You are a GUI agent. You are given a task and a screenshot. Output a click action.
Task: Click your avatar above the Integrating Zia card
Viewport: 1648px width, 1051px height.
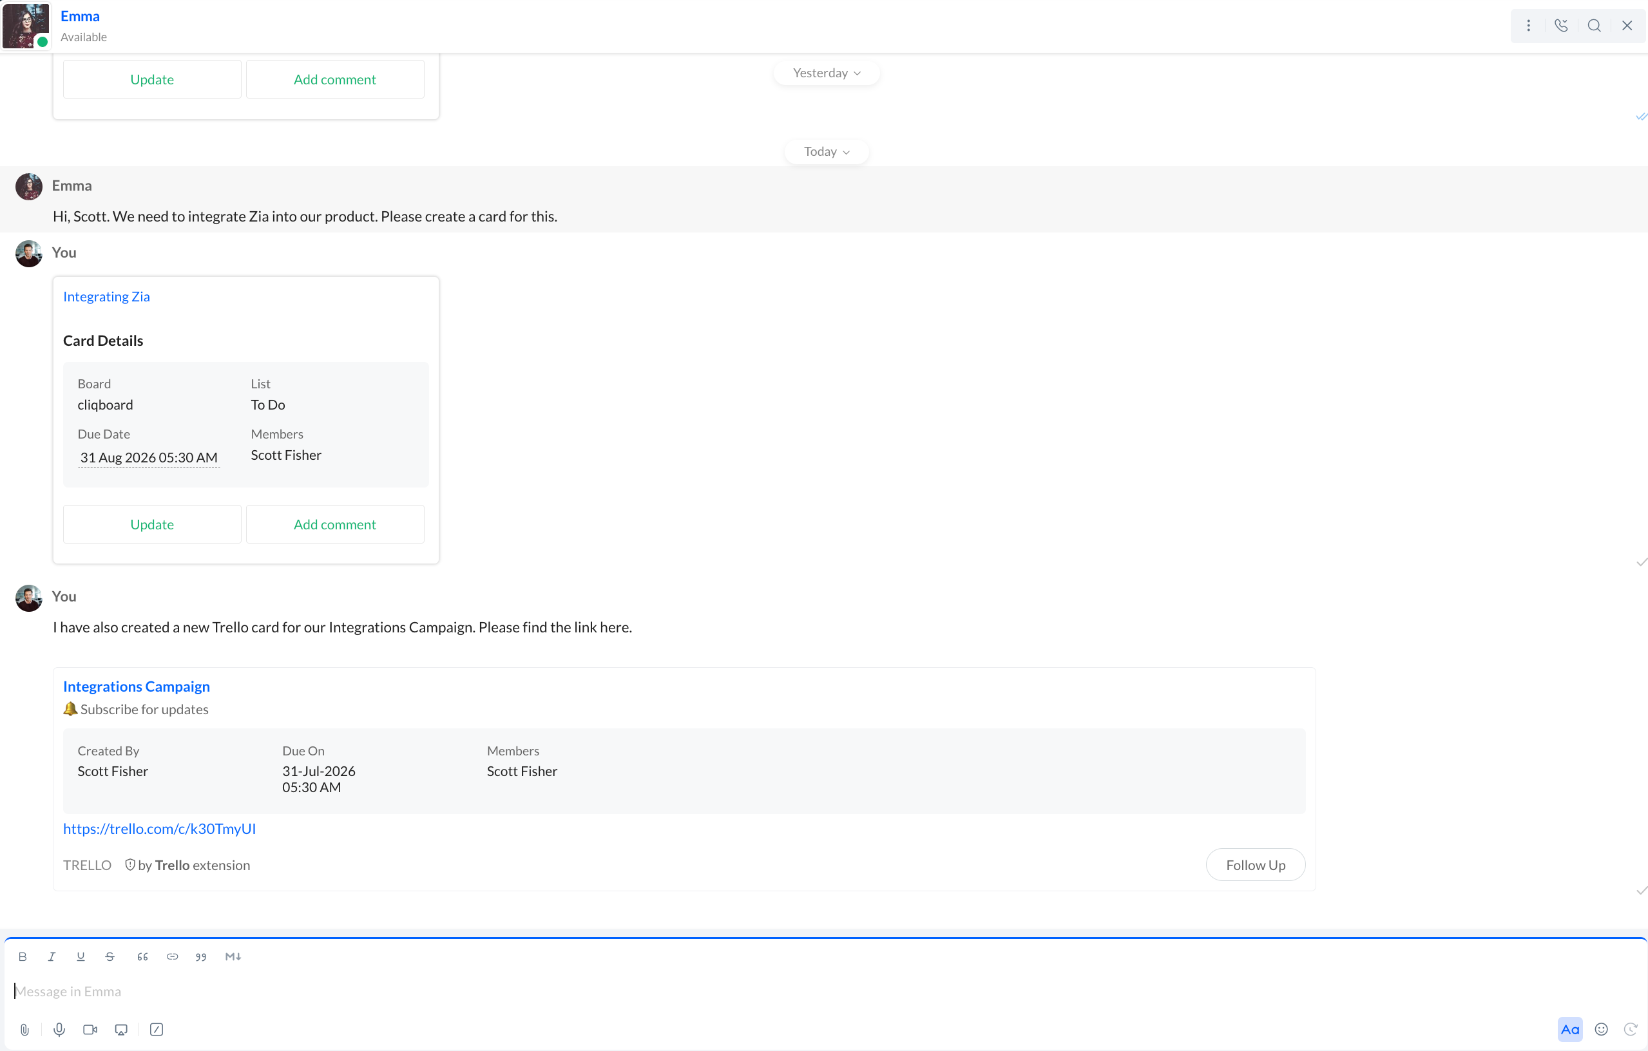pyautogui.click(x=29, y=253)
